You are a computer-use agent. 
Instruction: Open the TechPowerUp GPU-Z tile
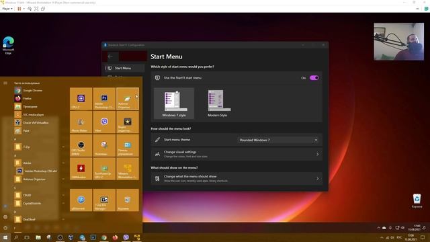104,169
